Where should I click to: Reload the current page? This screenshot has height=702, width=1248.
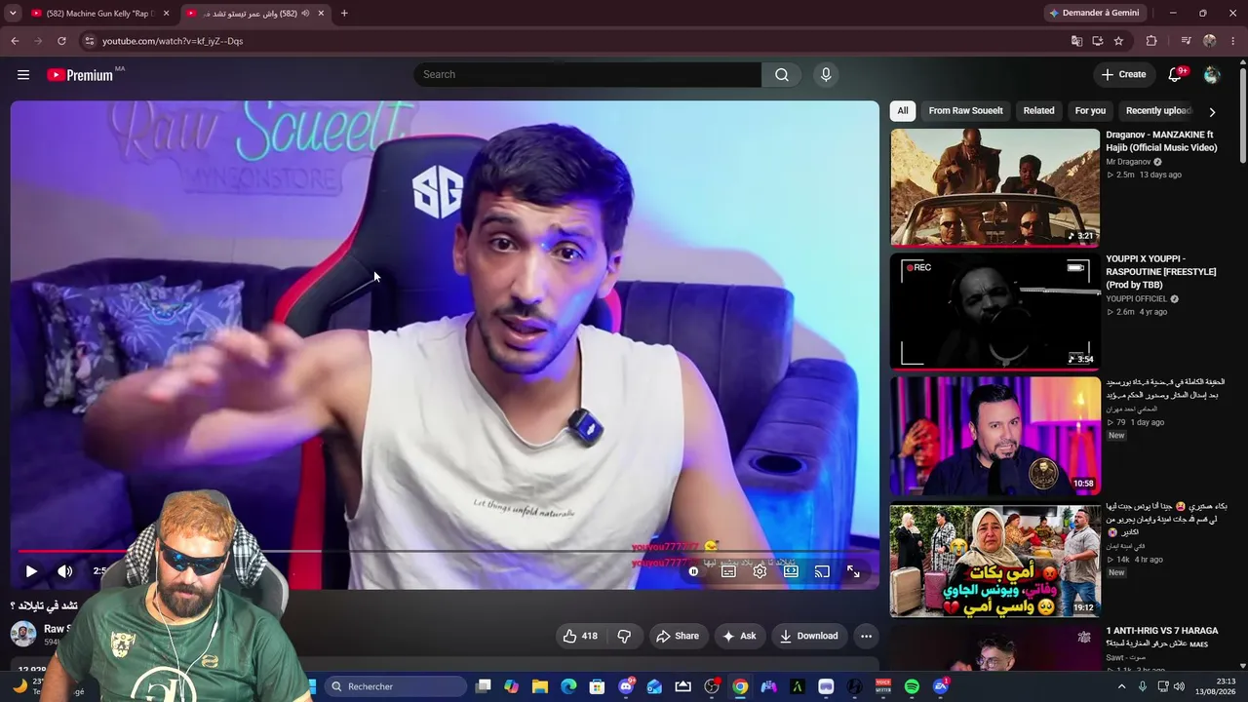(61, 41)
